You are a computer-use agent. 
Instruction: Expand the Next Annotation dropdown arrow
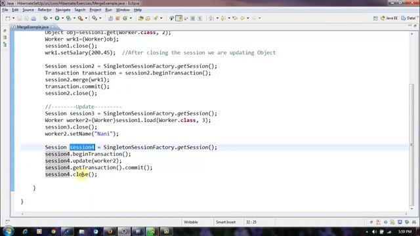coord(217,18)
